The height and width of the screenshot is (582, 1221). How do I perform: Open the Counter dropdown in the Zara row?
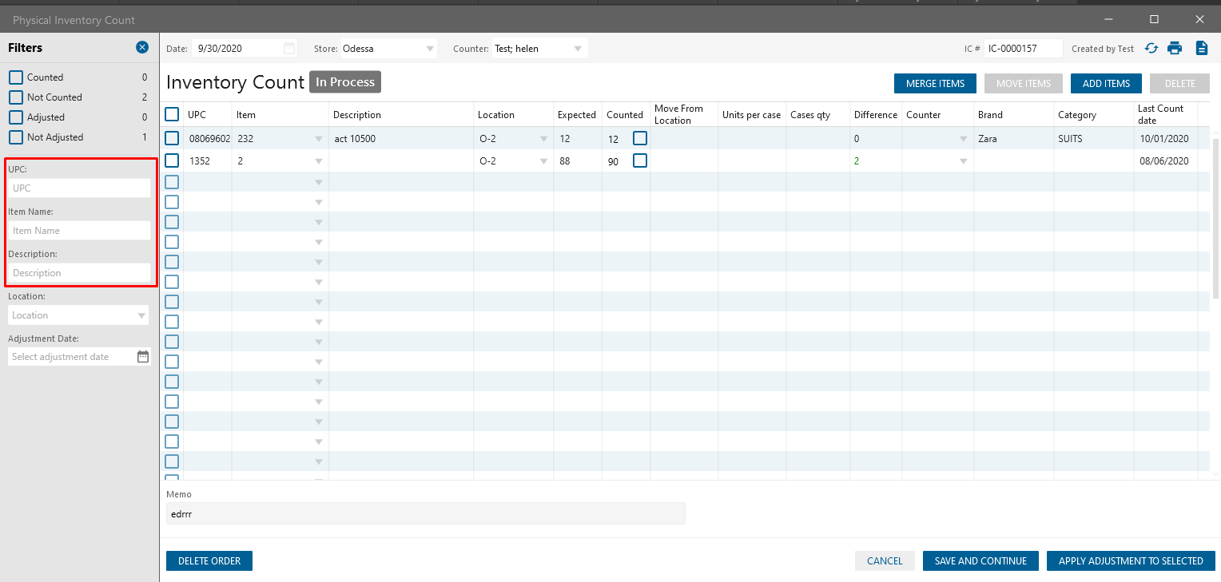(963, 139)
